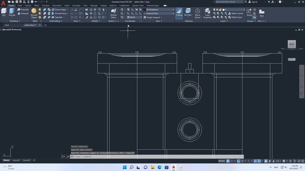Click the MODEL status bar button
Image resolution: width=305 pixels, height=171 pixels.
click(222, 161)
